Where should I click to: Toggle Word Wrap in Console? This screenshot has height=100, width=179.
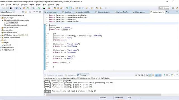coord(153,75)
